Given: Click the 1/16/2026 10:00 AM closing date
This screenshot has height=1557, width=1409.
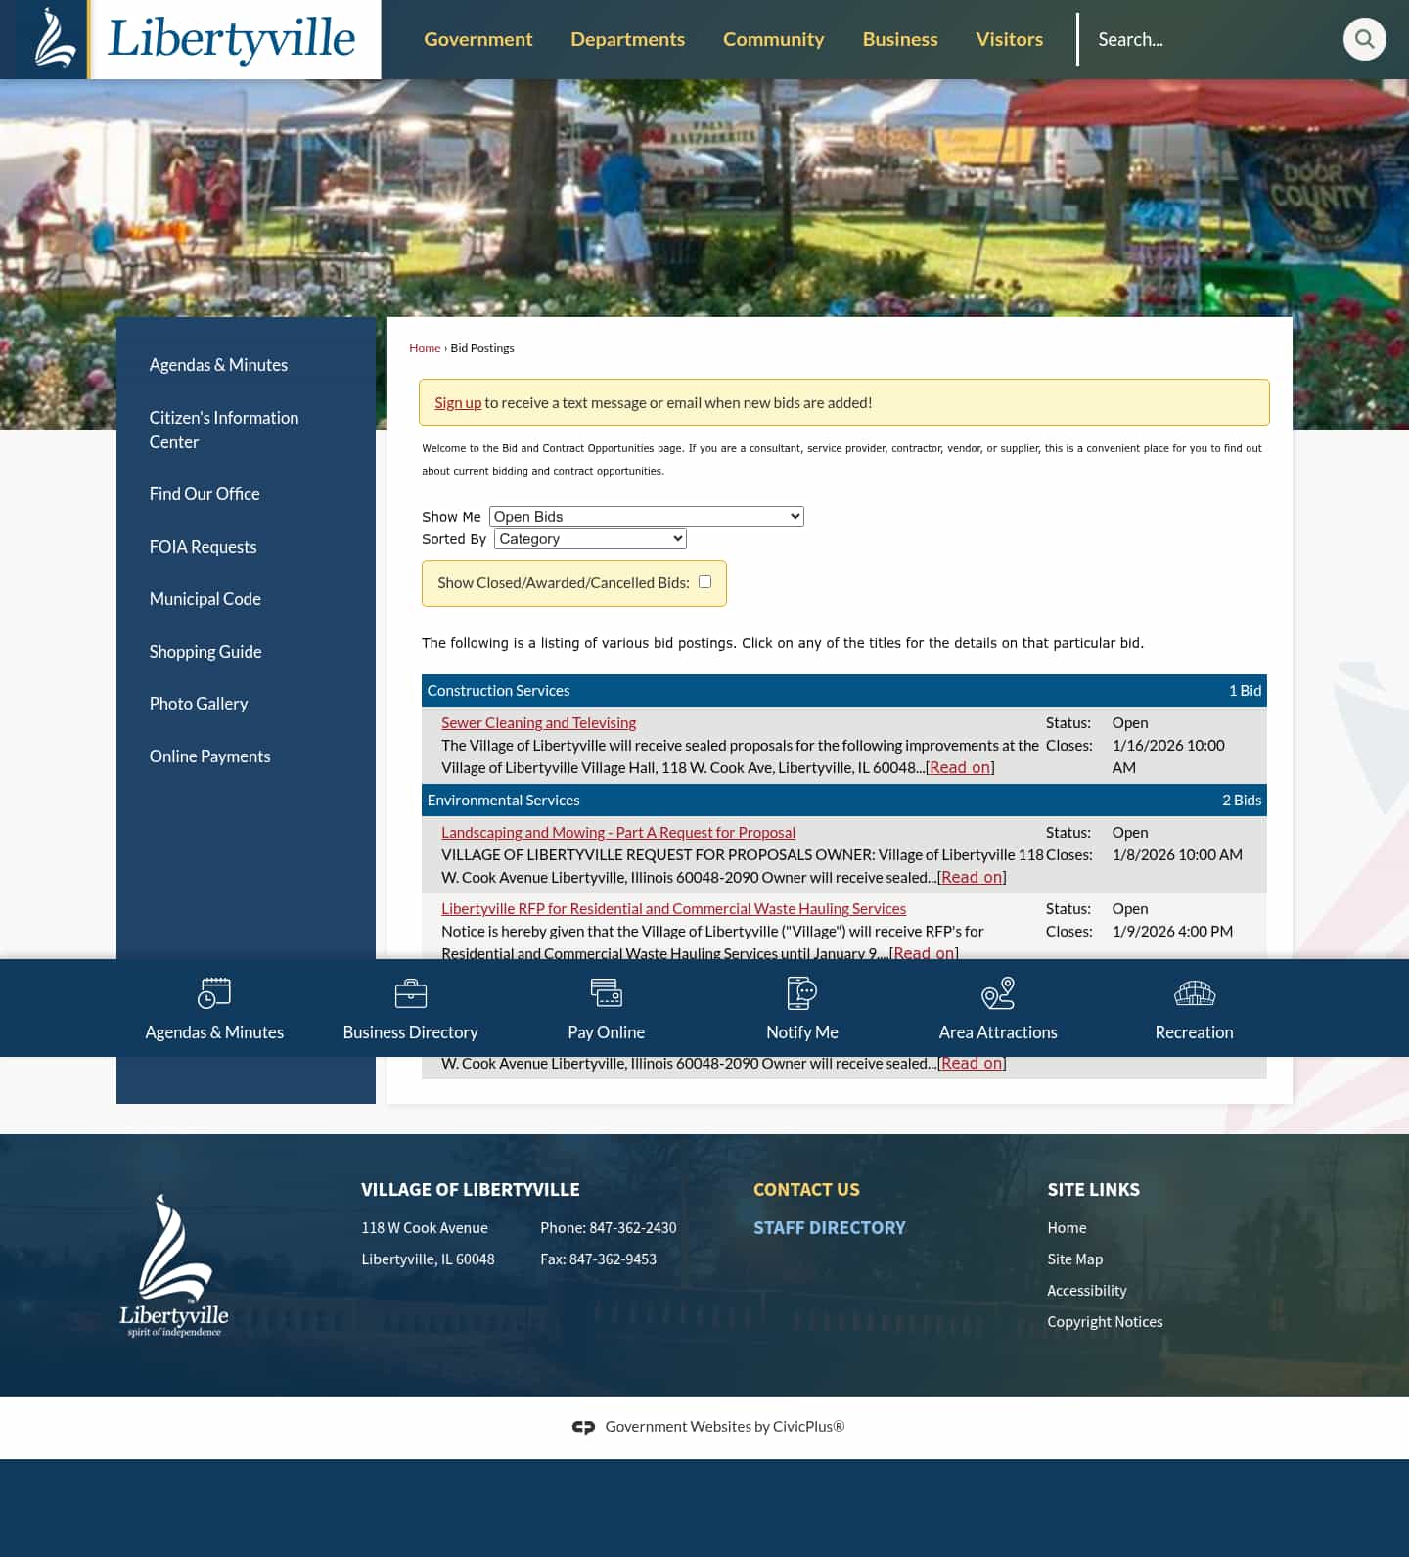Looking at the screenshot, I should click(1168, 756).
